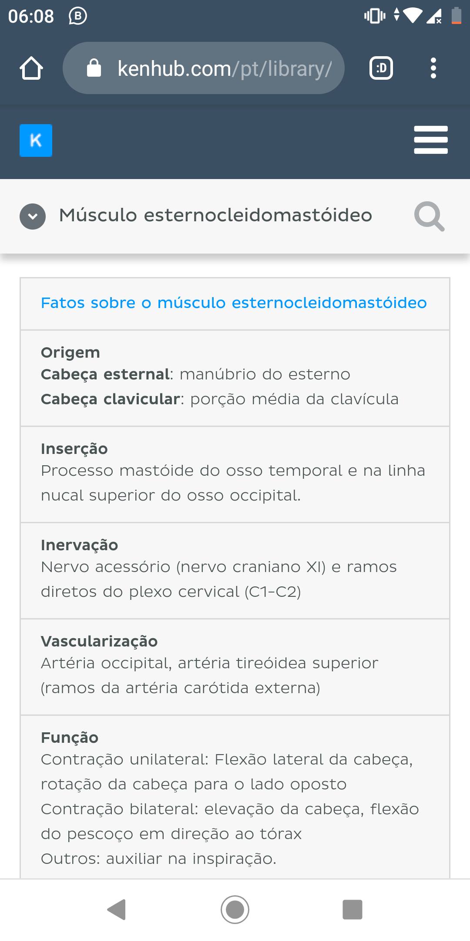Open the browser tab switcher icon

coord(381,68)
